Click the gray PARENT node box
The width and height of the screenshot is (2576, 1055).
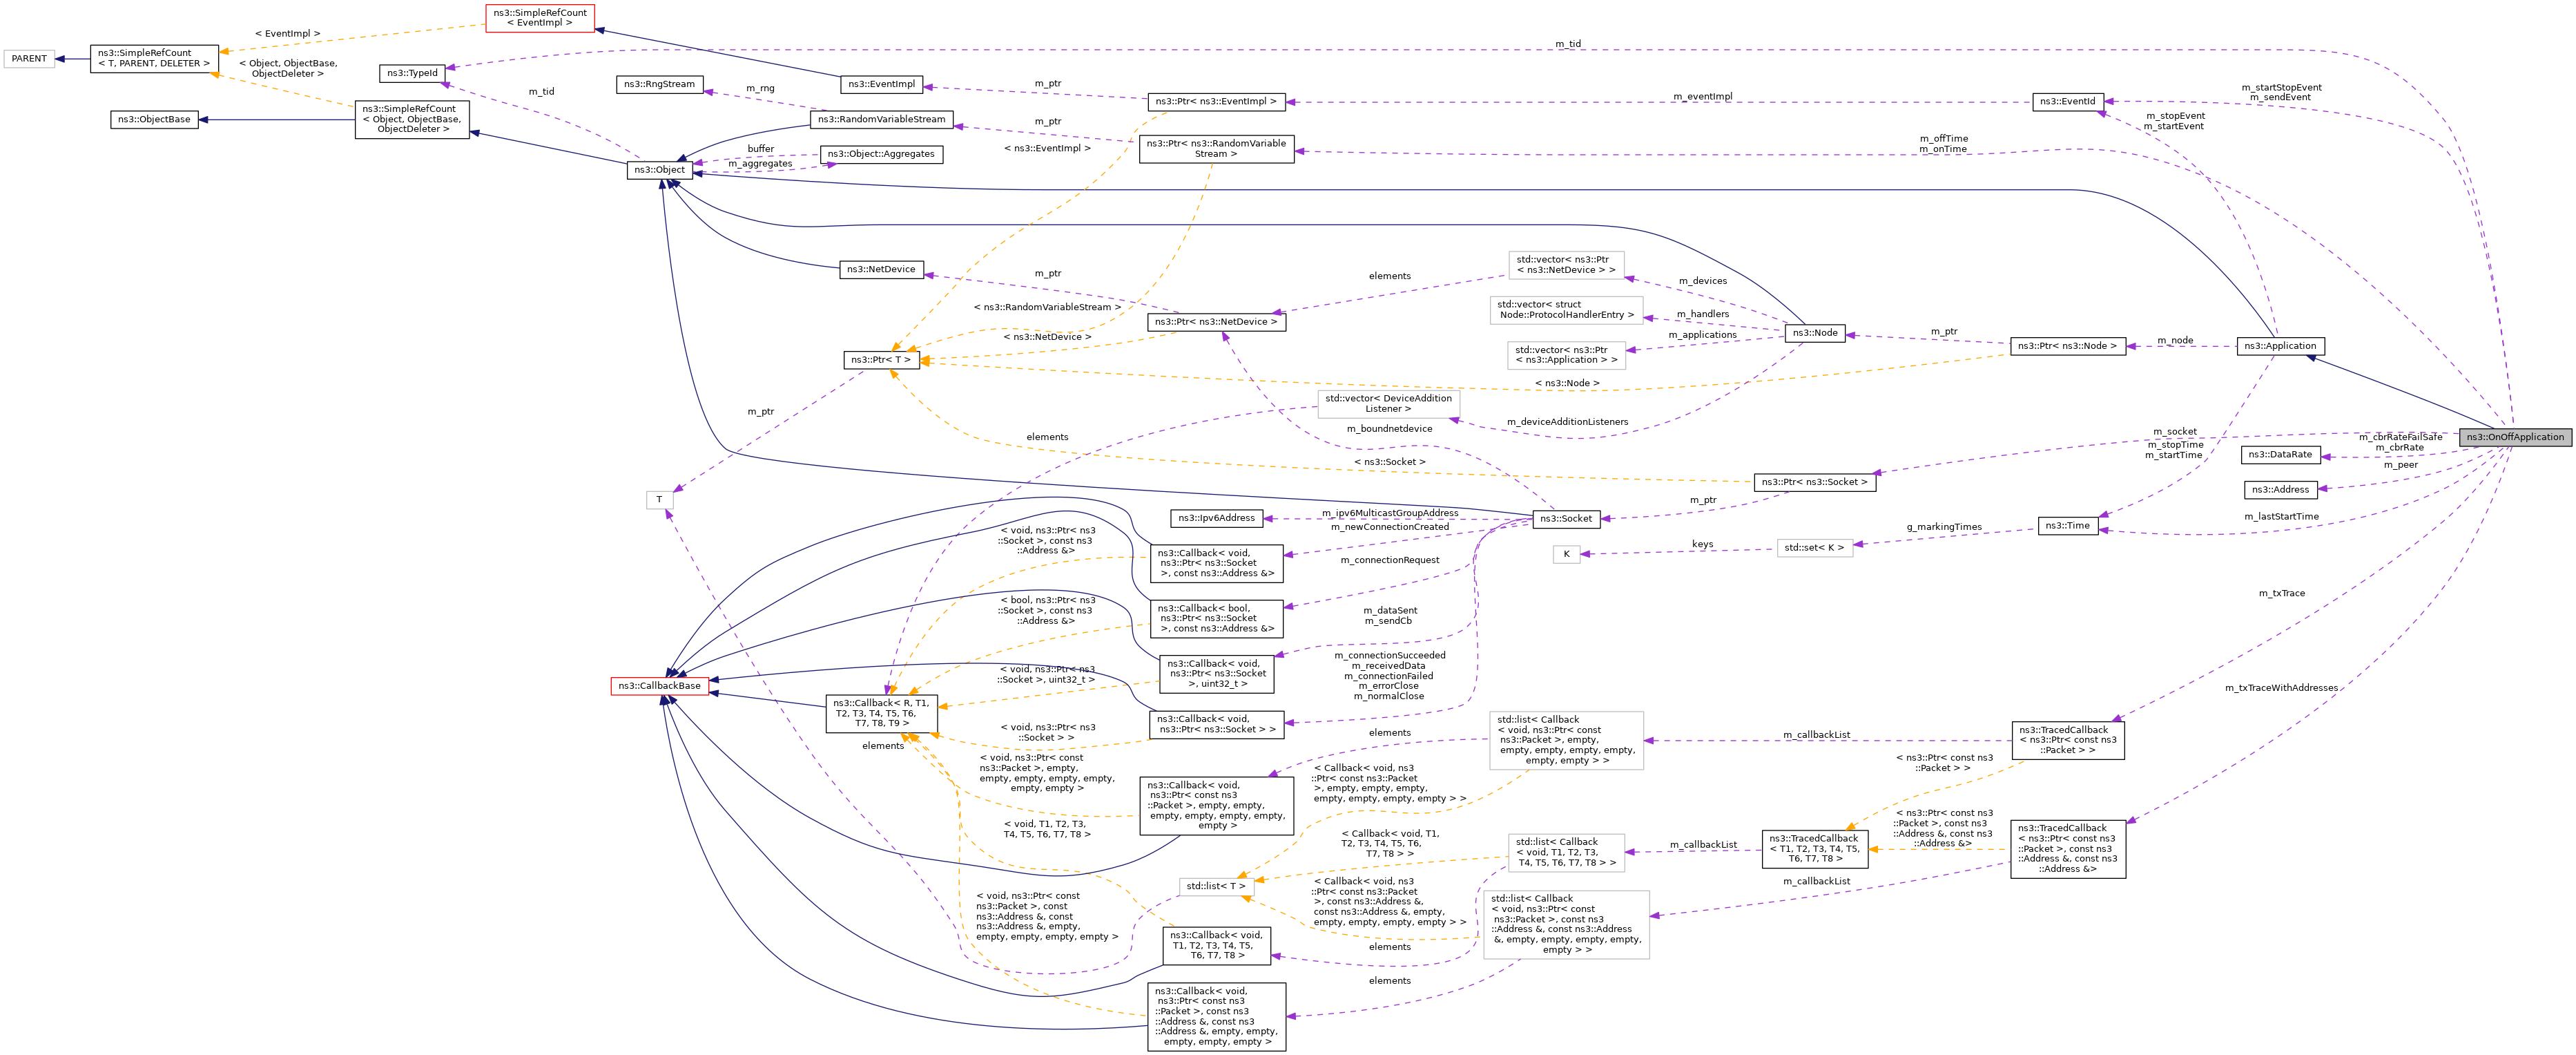29,58
